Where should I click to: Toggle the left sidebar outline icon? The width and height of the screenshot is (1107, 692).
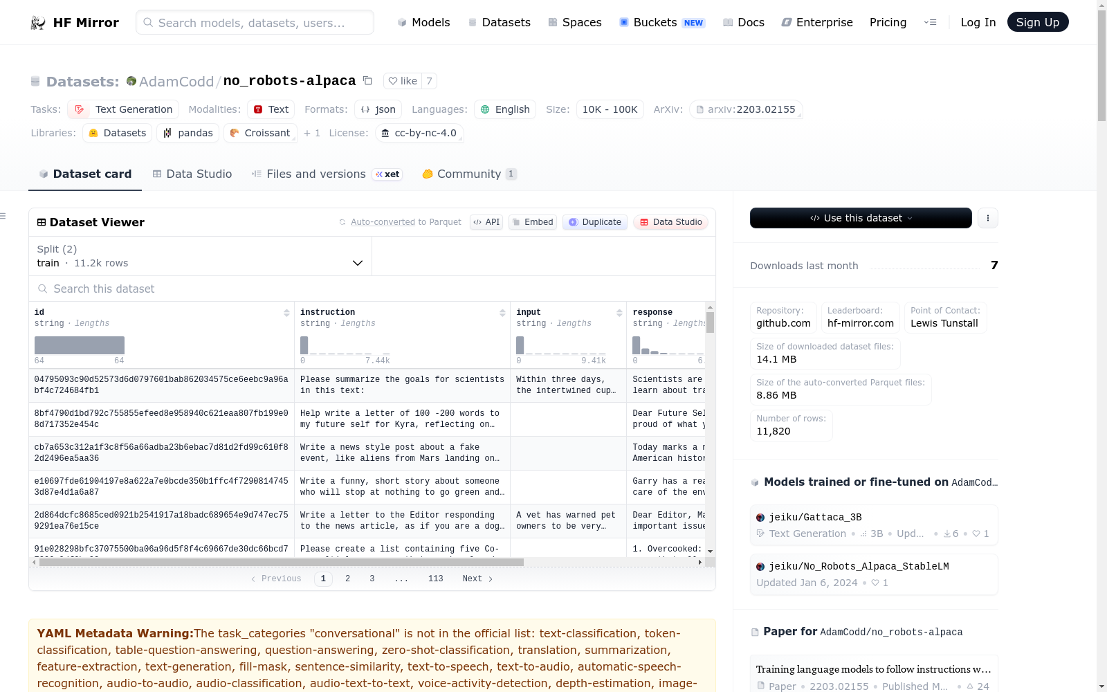(3, 216)
